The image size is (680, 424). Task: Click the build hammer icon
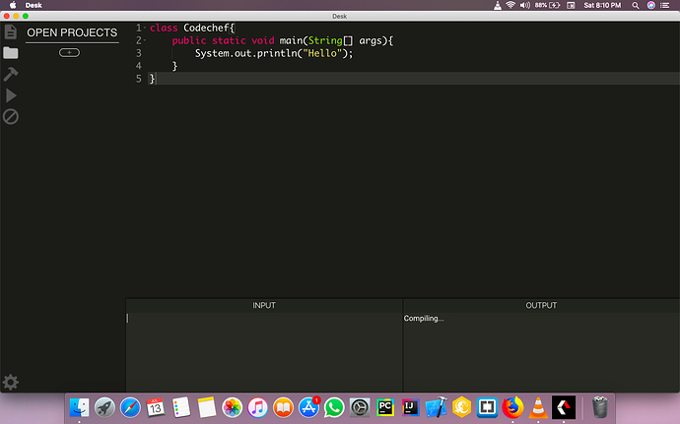pyautogui.click(x=11, y=74)
